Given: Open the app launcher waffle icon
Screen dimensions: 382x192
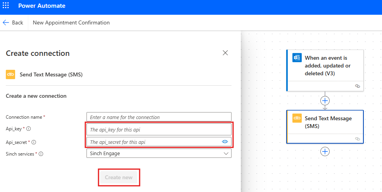Looking at the screenshot, I should coord(5,5).
